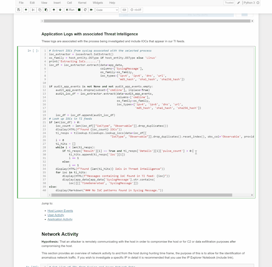This screenshot has height=267, width=272.
Task: Click the Hypothesis paragraph text
Action: [x=139, y=244]
